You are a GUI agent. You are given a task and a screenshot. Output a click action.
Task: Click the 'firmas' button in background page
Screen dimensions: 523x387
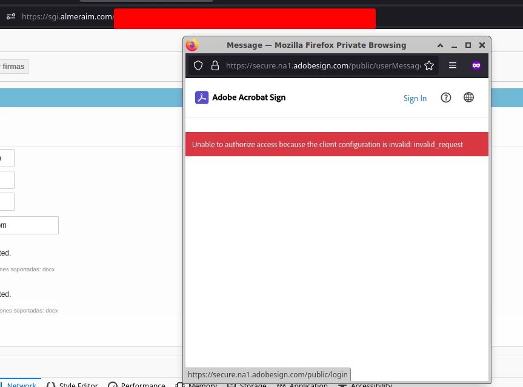point(13,67)
